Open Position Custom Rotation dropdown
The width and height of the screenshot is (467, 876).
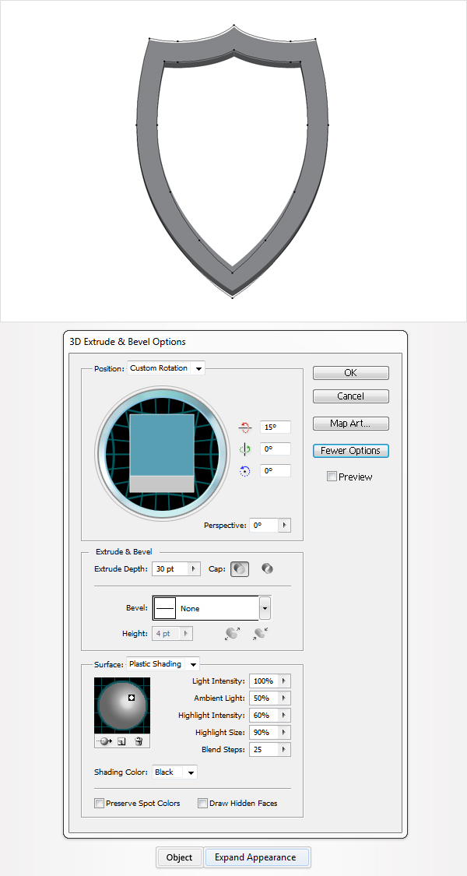(166, 368)
